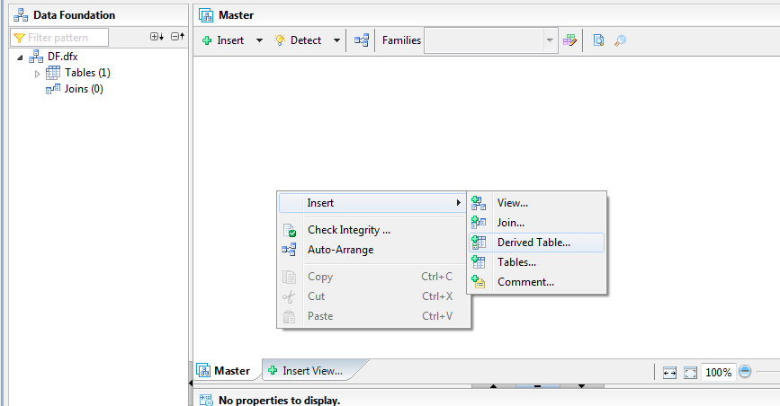Expand the Tables (1) tree node
This screenshot has height=406, width=780.
(x=38, y=73)
